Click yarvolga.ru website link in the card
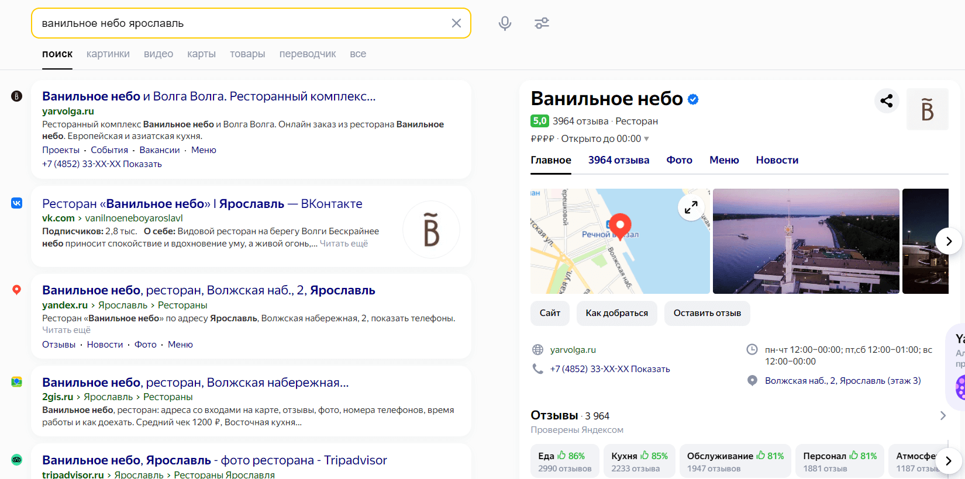 coord(573,350)
